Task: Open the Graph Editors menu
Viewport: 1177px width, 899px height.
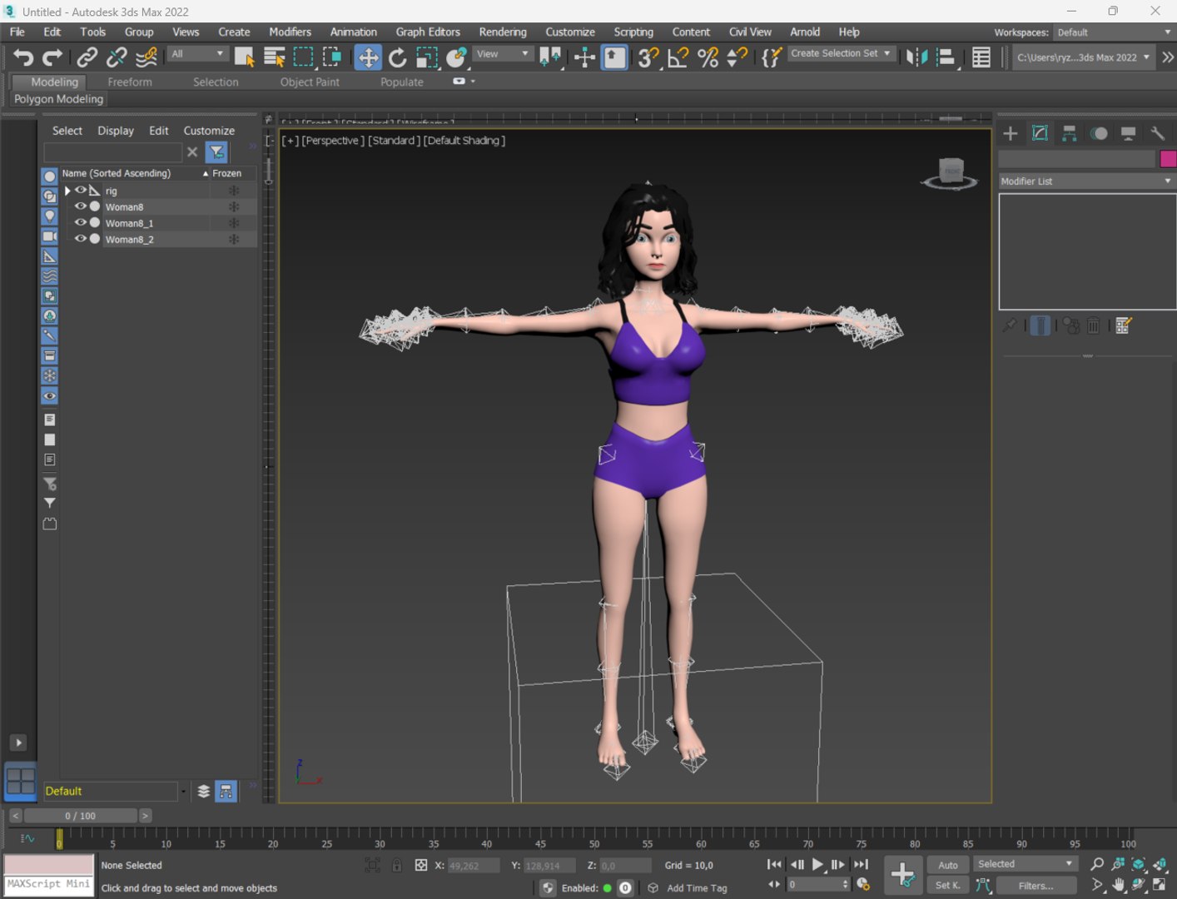Action: (428, 32)
